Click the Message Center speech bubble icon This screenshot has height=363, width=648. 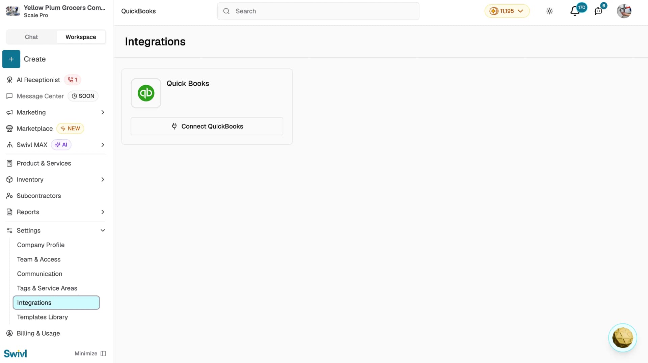coord(9,96)
